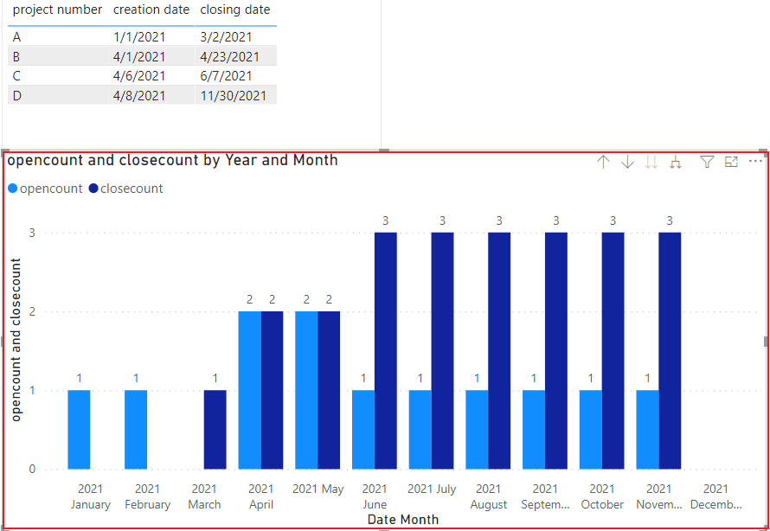This screenshot has width=770, height=531.
Task: Click the vertical y-axis title text
Action: [16, 340]
